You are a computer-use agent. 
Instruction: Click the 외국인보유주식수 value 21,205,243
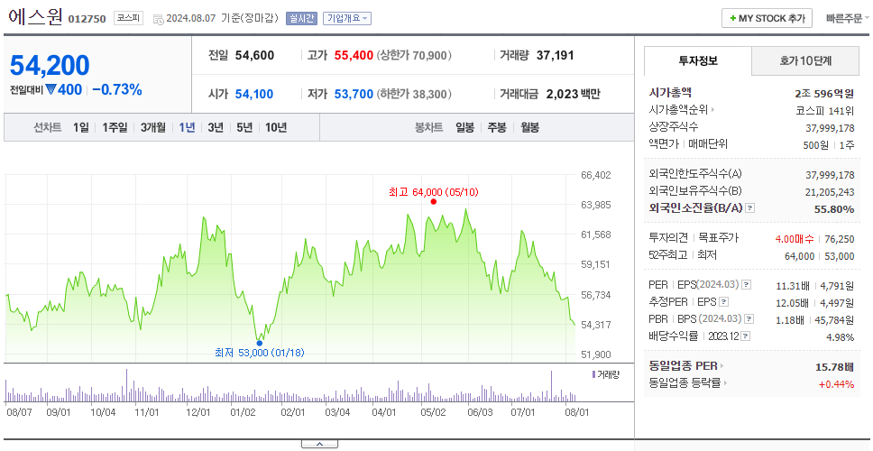tap(830, 192)
